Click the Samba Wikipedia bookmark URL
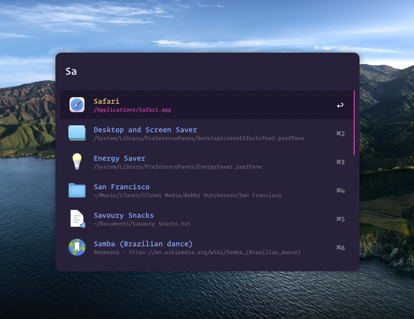This screenshot has height=319, width=414. tap(197, 252)
